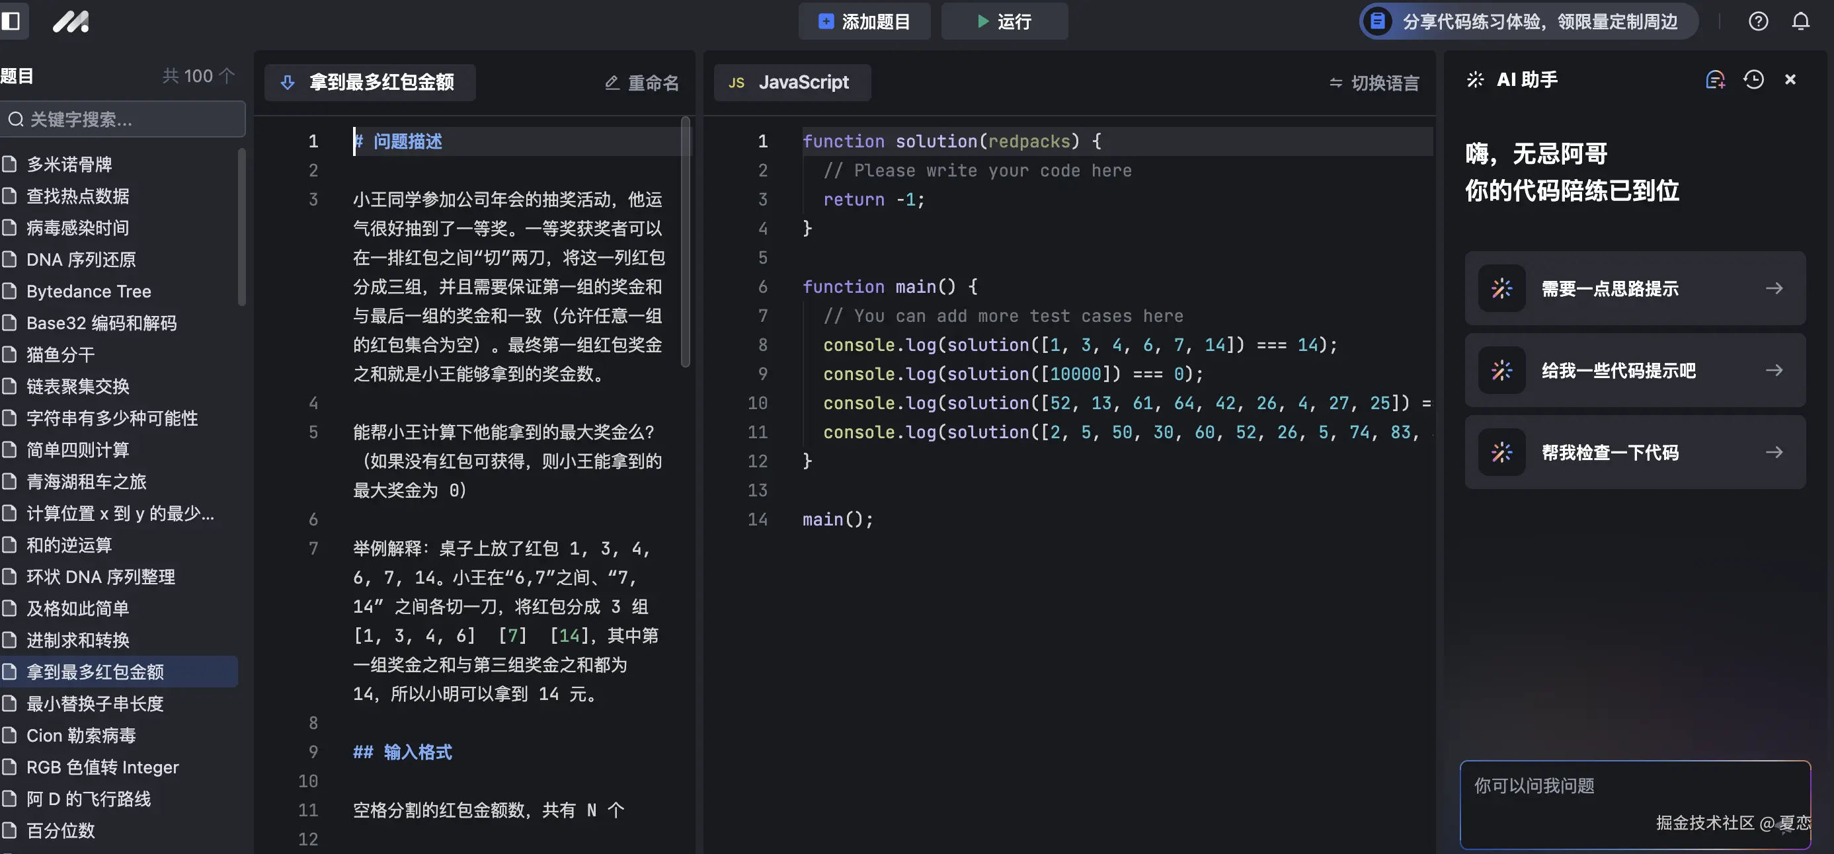Open the Bytedance Tree problem

tap(89, 291)
